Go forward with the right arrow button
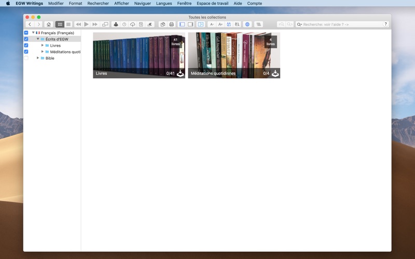The image size is (415, 259). click(38, 24)
